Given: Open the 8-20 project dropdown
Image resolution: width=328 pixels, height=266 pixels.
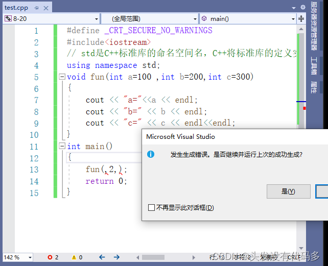Looking at the screenshot, I should [97, 19].
